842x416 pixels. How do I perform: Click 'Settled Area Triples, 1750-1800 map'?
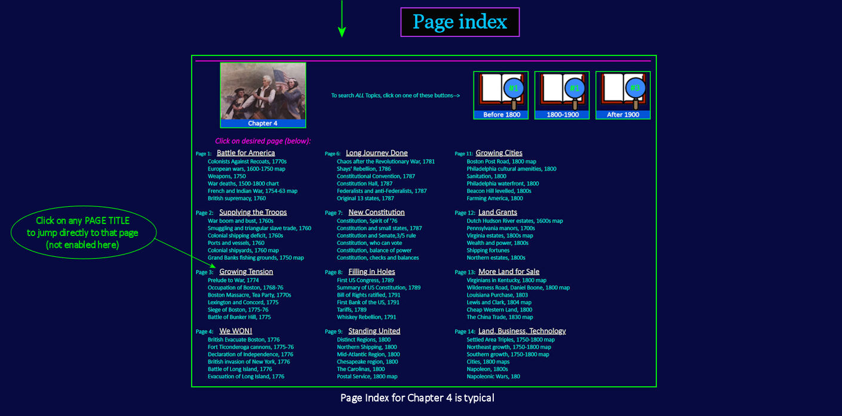point(511,340)
